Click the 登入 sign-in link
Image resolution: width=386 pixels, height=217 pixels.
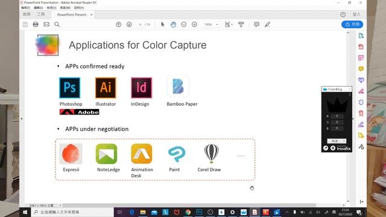356,14
